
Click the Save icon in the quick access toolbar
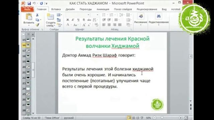29,3
